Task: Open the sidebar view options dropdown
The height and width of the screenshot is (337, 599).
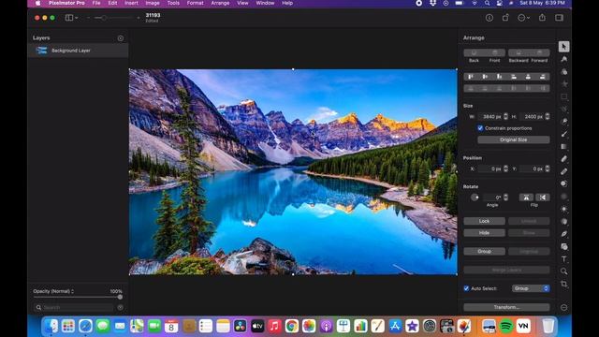Action: point(71,18)
